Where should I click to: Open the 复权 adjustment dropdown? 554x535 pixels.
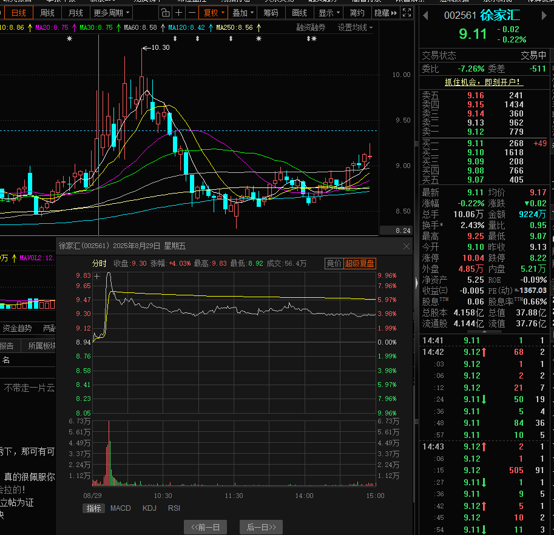click(x=214, y=13)
